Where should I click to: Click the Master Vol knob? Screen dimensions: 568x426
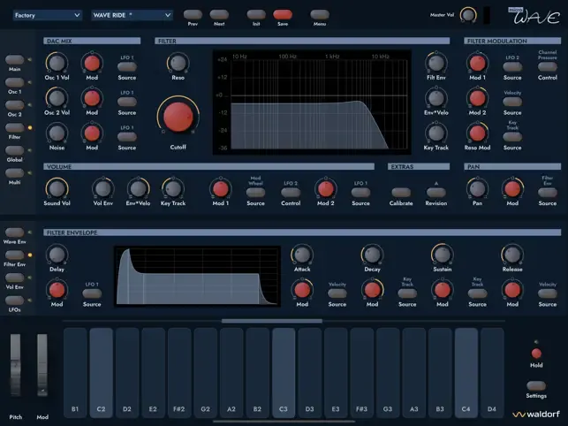point(468,15)
